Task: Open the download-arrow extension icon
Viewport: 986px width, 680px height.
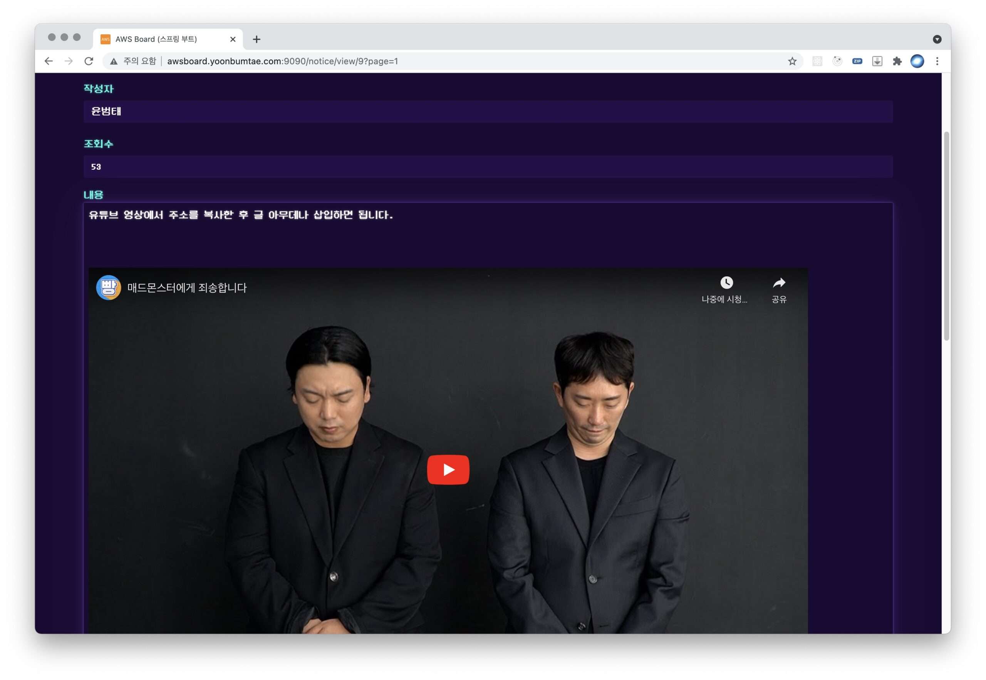Action: click(877, 61)
